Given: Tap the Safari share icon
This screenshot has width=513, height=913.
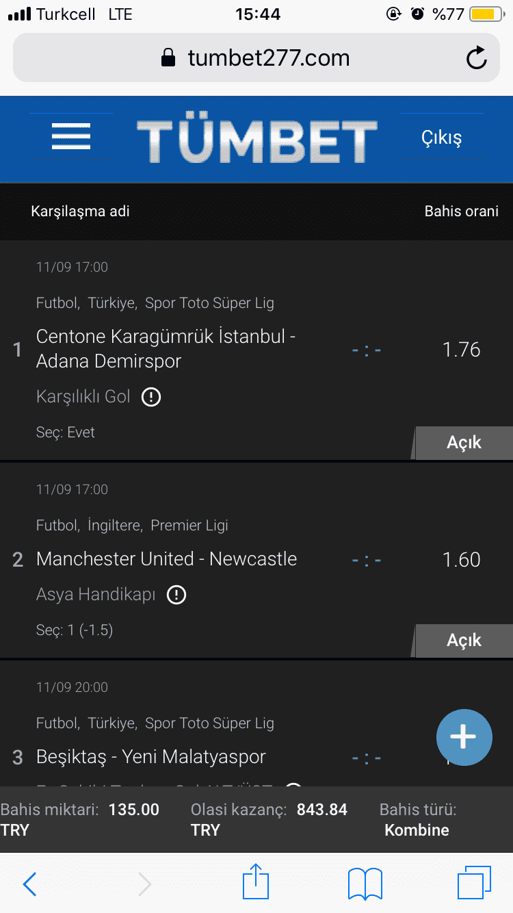Looking at the screenshot, I should (x=256, y=882).
